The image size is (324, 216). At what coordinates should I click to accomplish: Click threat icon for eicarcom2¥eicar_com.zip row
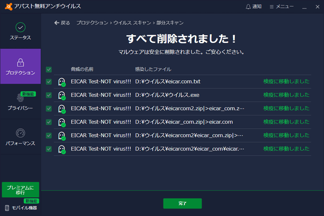62,136
